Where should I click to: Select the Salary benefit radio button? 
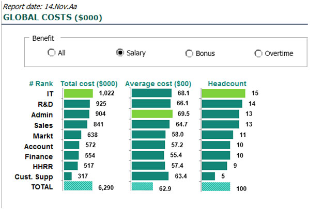tap(120, 53)
